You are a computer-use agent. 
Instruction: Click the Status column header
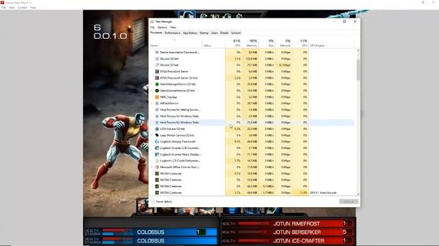pos(214,43)
